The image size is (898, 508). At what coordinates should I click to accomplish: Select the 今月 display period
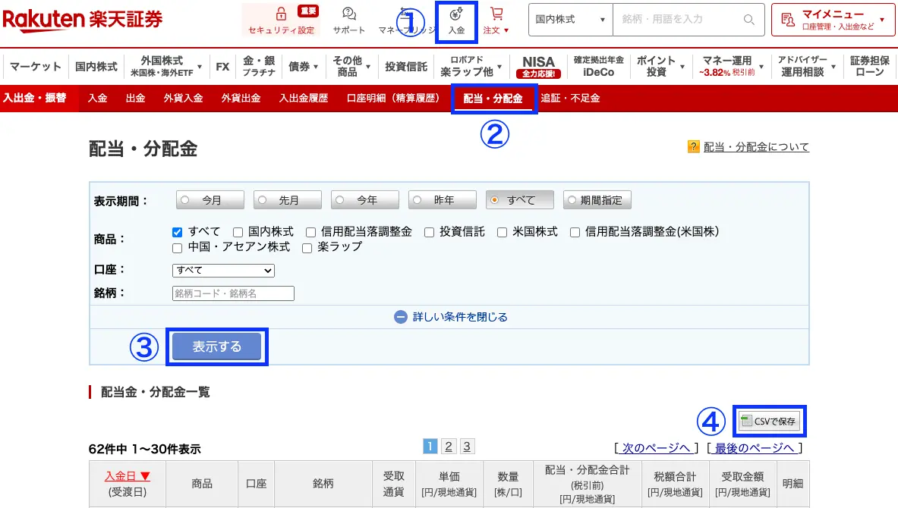210,200
